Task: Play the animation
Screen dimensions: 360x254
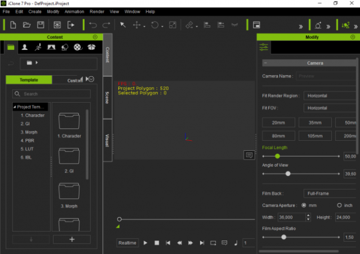Action: pos(145,243)
